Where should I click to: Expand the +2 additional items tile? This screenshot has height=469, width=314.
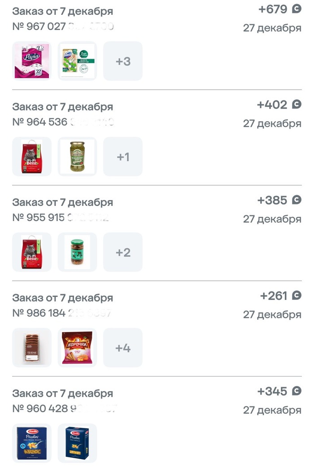[x=123, y=252]
